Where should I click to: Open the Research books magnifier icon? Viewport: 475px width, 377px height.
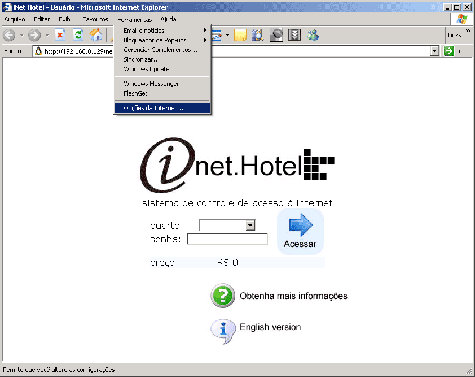257,35
